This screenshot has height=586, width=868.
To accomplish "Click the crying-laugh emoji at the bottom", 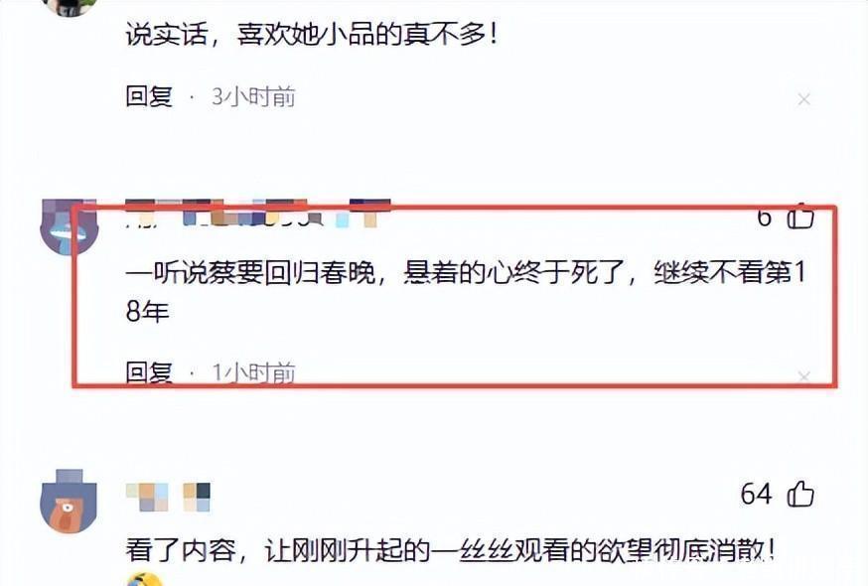I will (x=145, y=579).
